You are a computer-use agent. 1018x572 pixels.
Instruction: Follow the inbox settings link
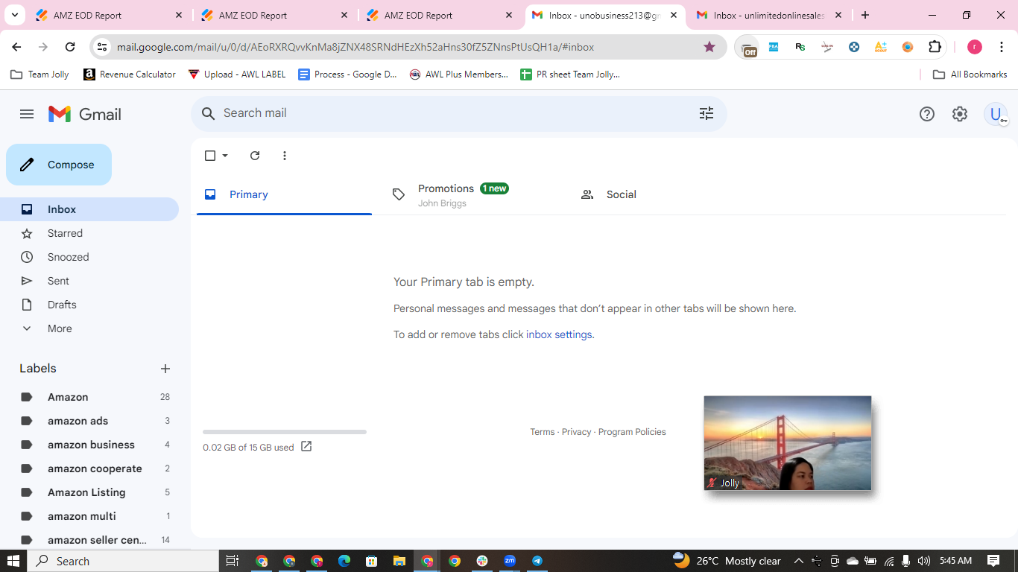click(559, 334)
